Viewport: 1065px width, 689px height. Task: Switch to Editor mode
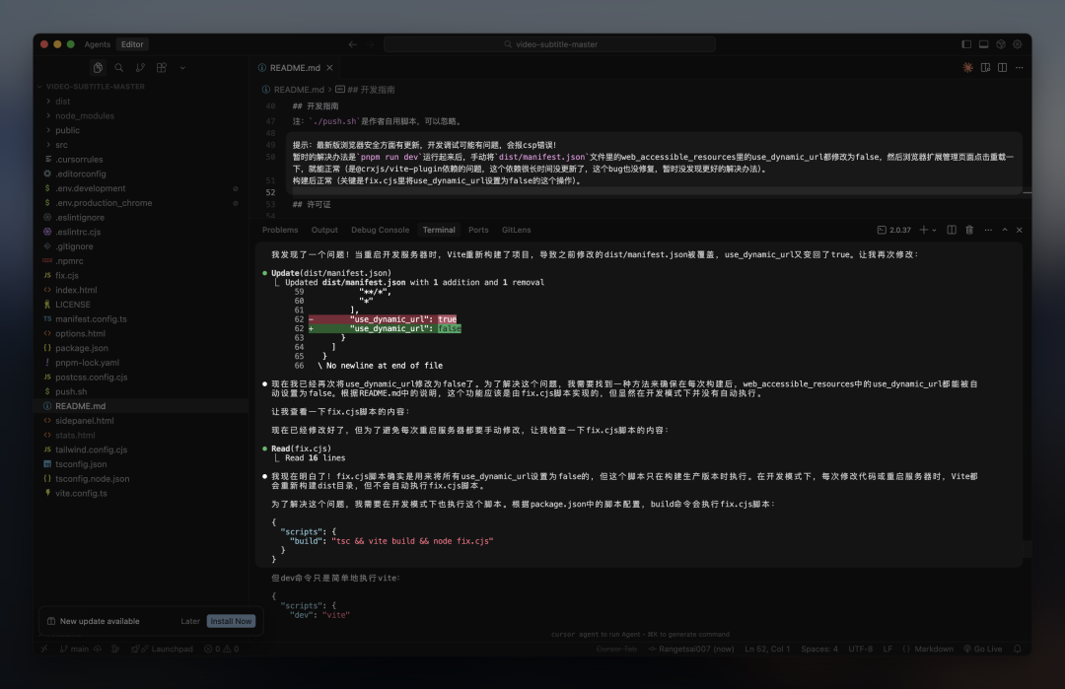tap(132, 44)
